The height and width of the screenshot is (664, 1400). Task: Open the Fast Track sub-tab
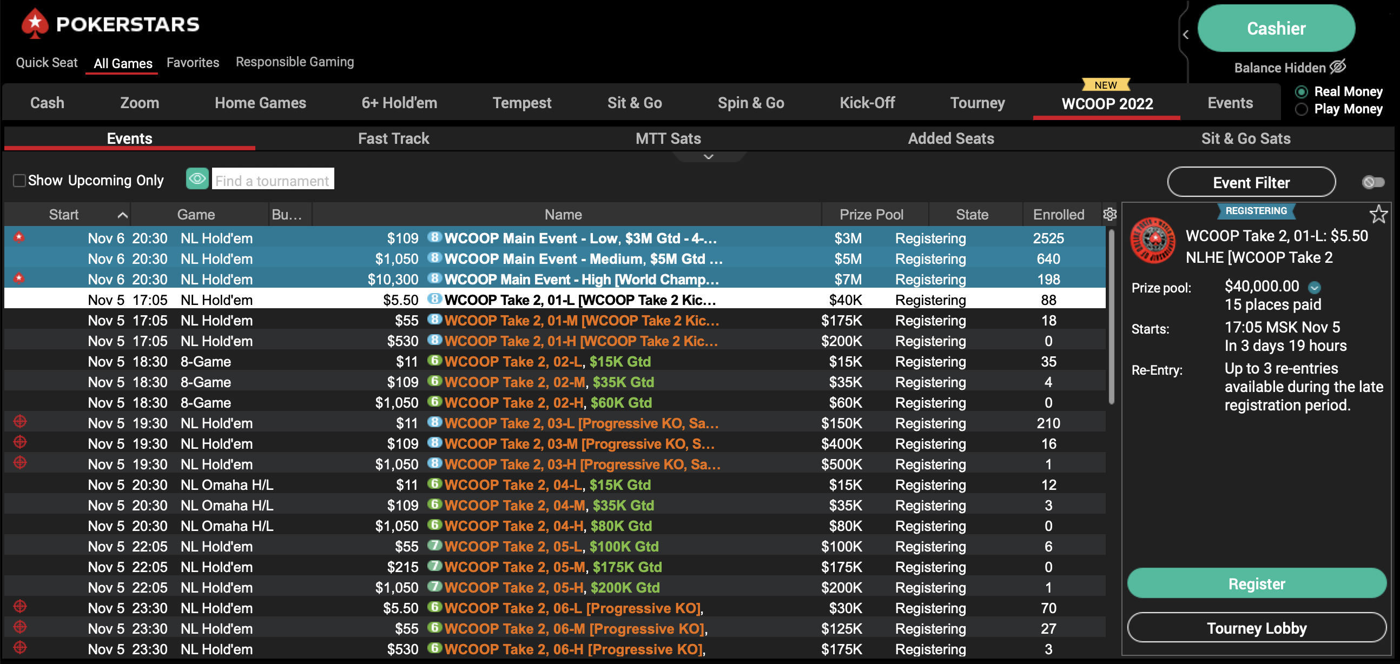393,138
